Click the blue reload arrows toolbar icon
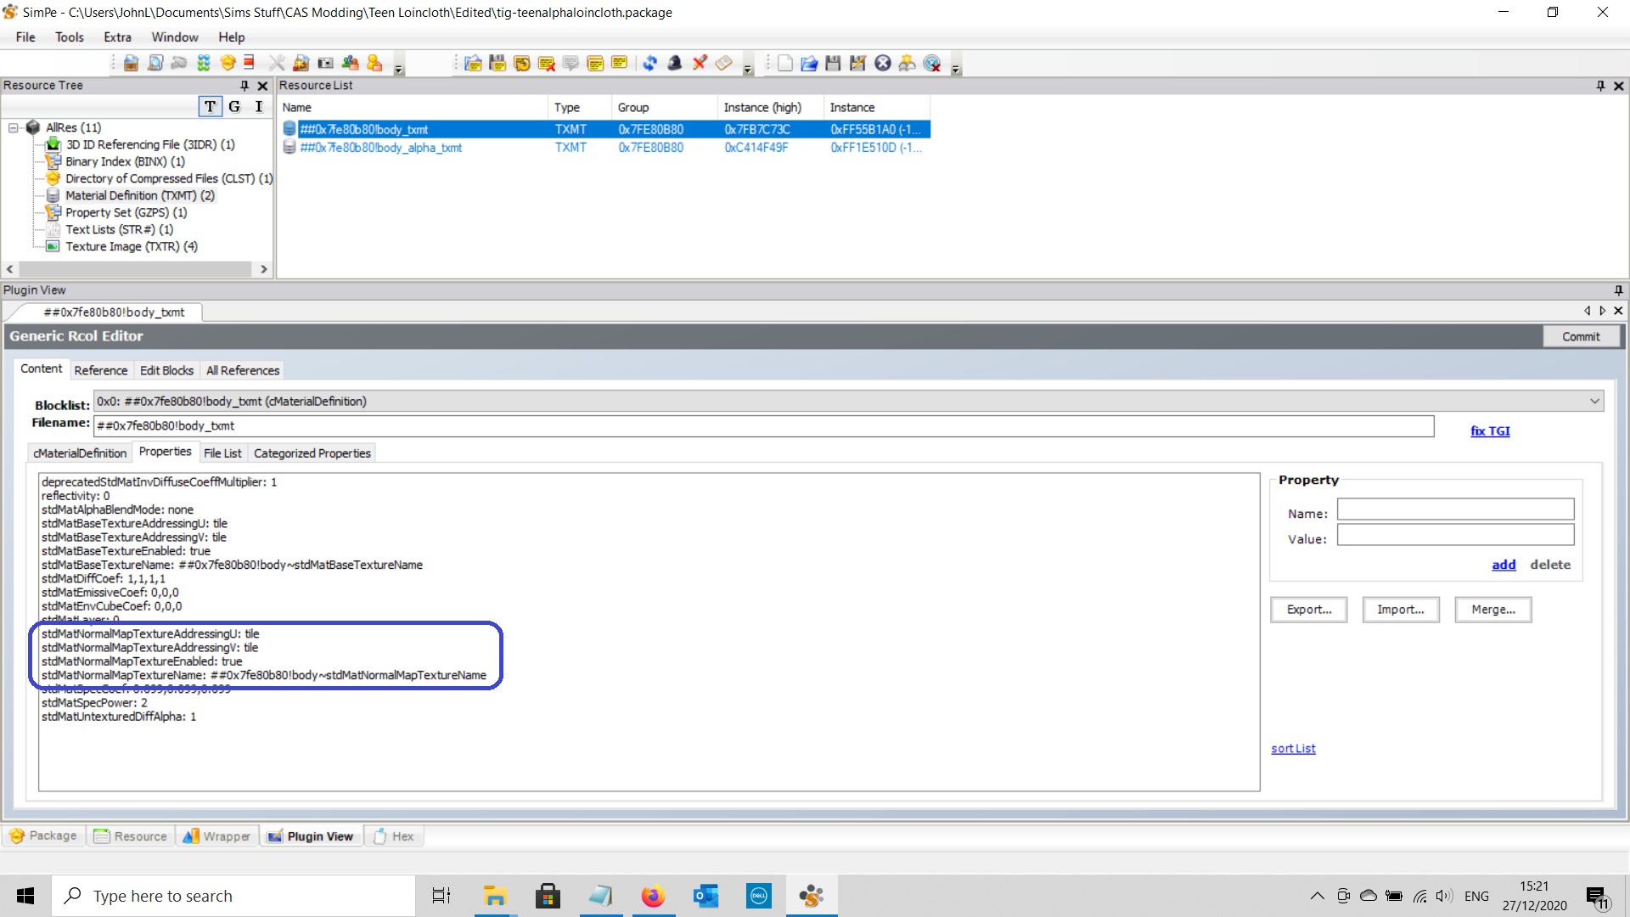The height and width of the screenshot is (917, 1630). coord(649,63)
